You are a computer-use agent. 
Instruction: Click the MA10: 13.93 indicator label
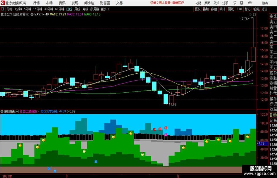pyautogui.click(x=58, y=14)
